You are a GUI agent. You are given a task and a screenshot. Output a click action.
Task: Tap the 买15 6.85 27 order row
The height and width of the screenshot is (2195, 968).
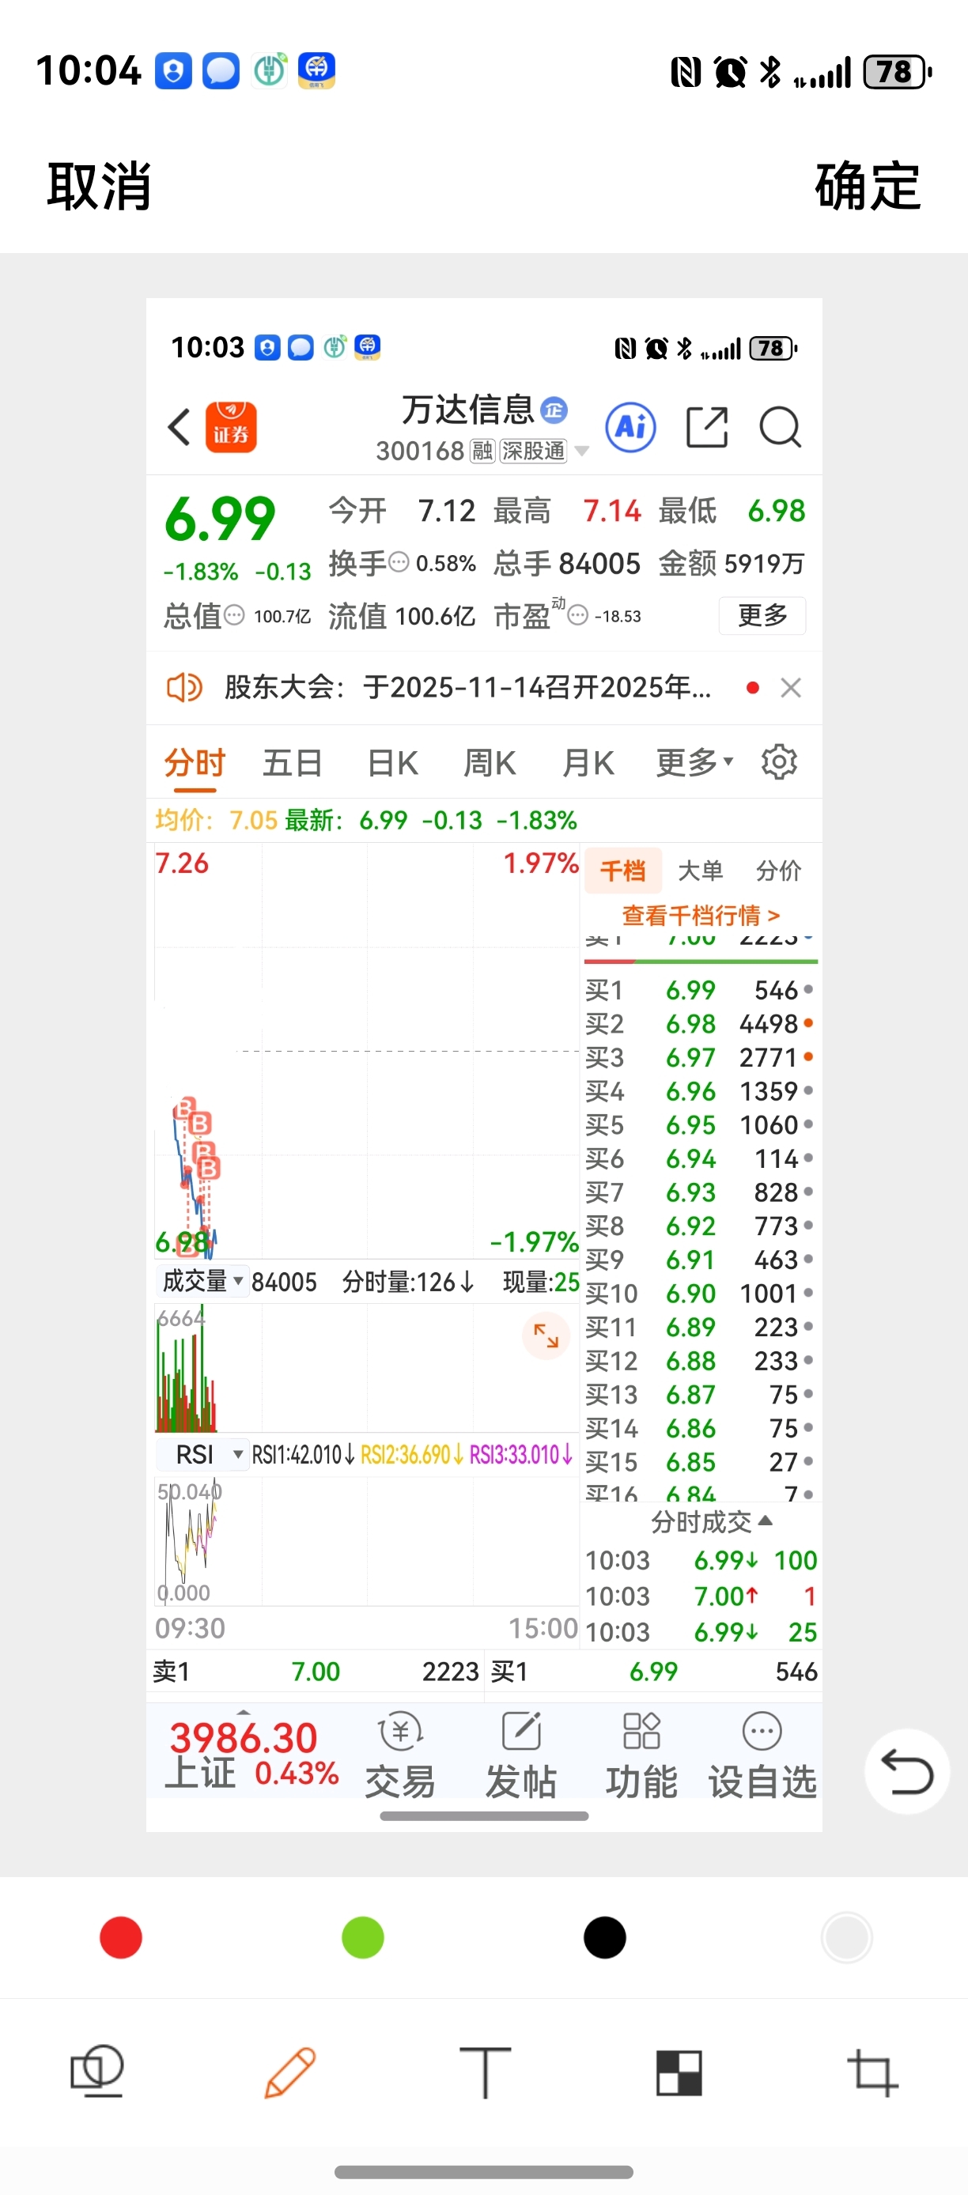pyautogui.click(x=700, y=1462)
